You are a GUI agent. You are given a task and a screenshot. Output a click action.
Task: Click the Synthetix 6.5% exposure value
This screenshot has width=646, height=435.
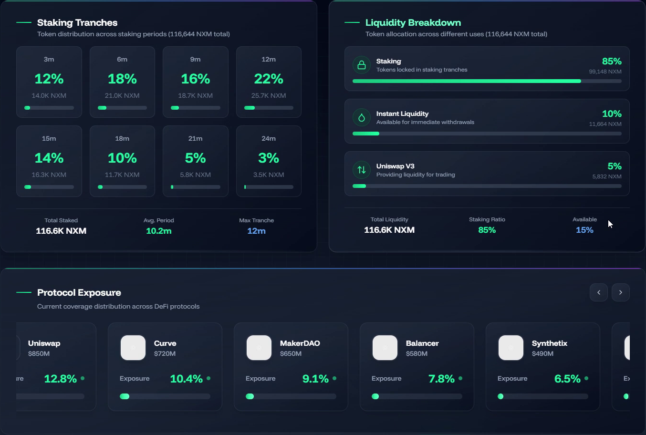pyautogui.click(x=567, y=379)
